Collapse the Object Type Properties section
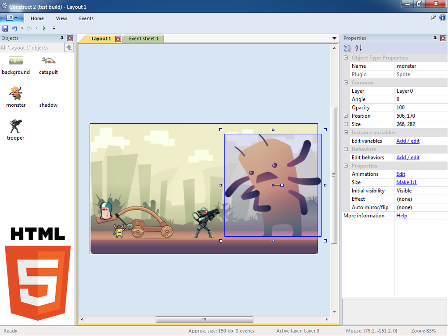This screenshot has height=336, width=448. (x=346, y=58)
